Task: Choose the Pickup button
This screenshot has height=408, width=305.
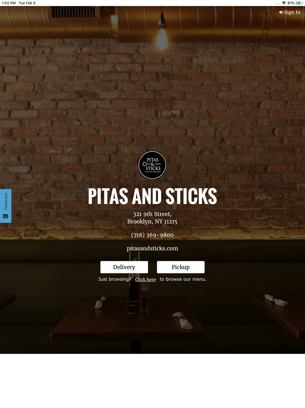Action: click(181, 267)
